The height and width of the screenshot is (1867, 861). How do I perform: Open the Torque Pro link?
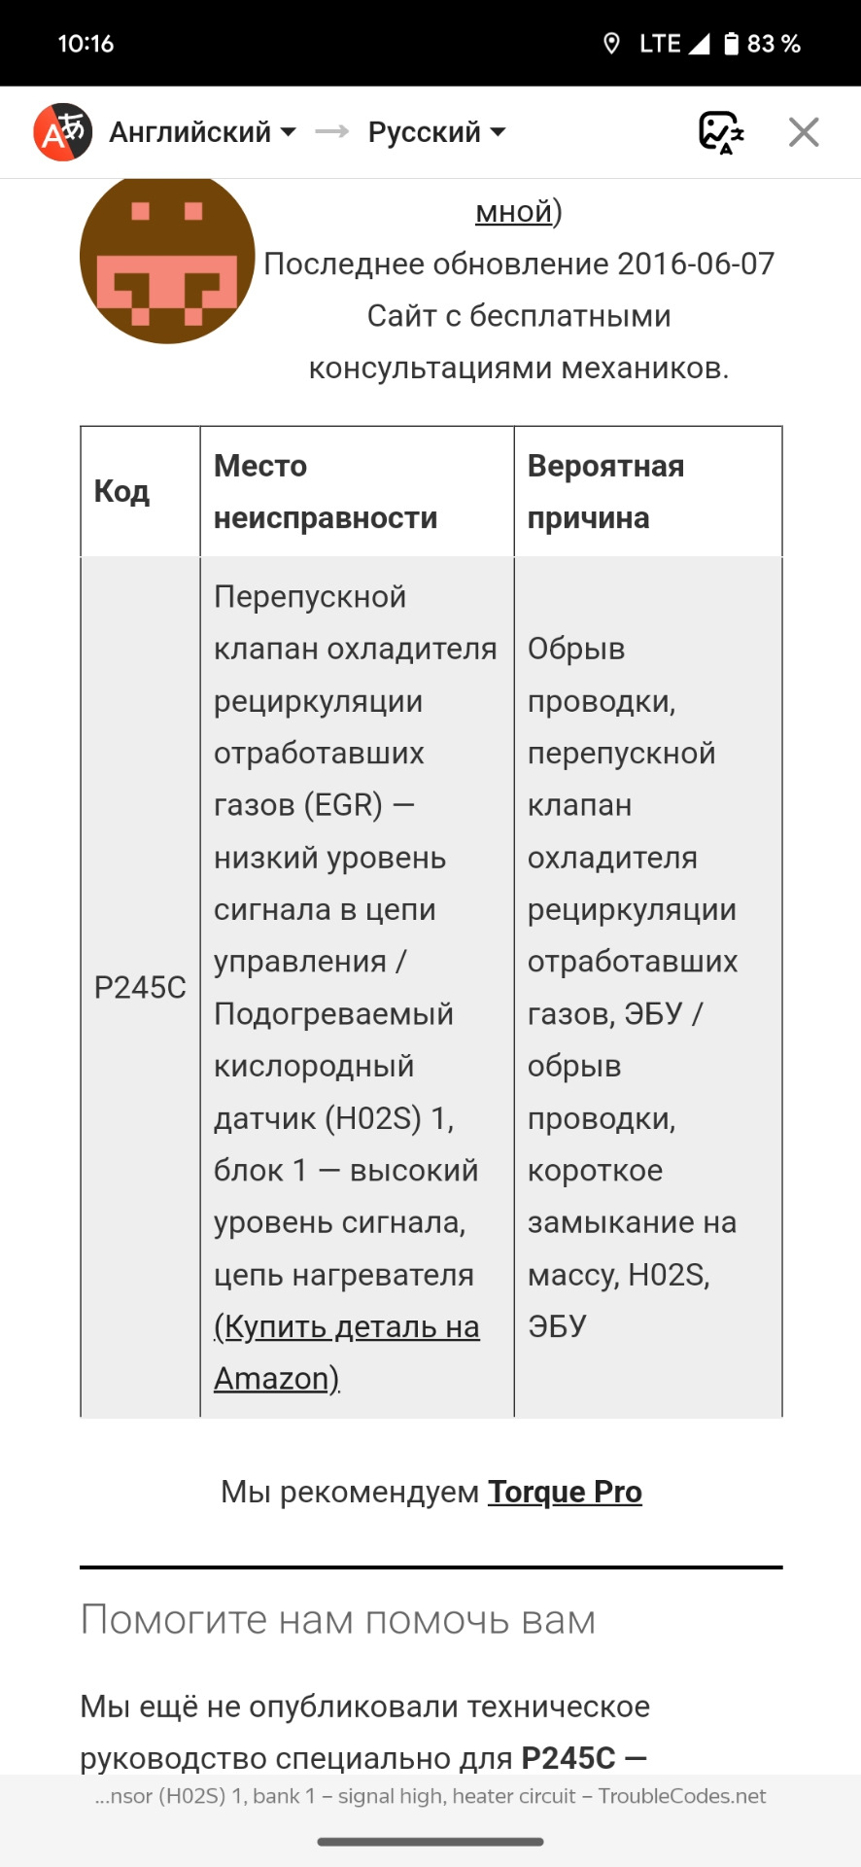[567, 1491]
